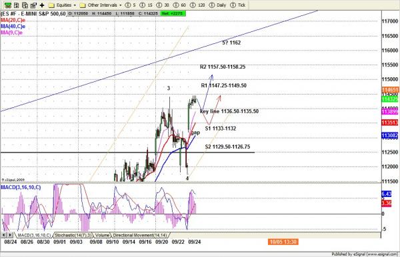Select the 5-minute interval button
The height and width of the screenshot is (257, 400).
click(131, 5)
